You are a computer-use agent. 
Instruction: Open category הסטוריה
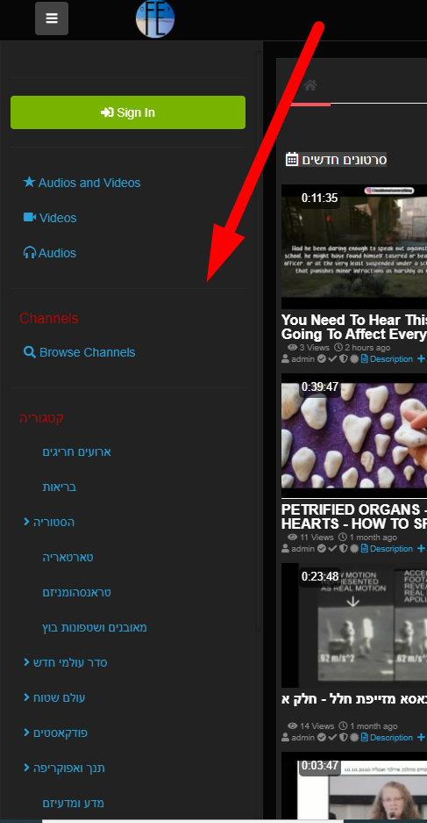click(x=54, y=523)
